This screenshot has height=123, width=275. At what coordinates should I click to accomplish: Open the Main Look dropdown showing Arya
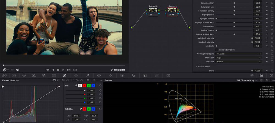tap(239, 58)
